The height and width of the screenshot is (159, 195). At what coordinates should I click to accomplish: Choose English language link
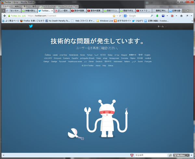click(x=147, y=55)
